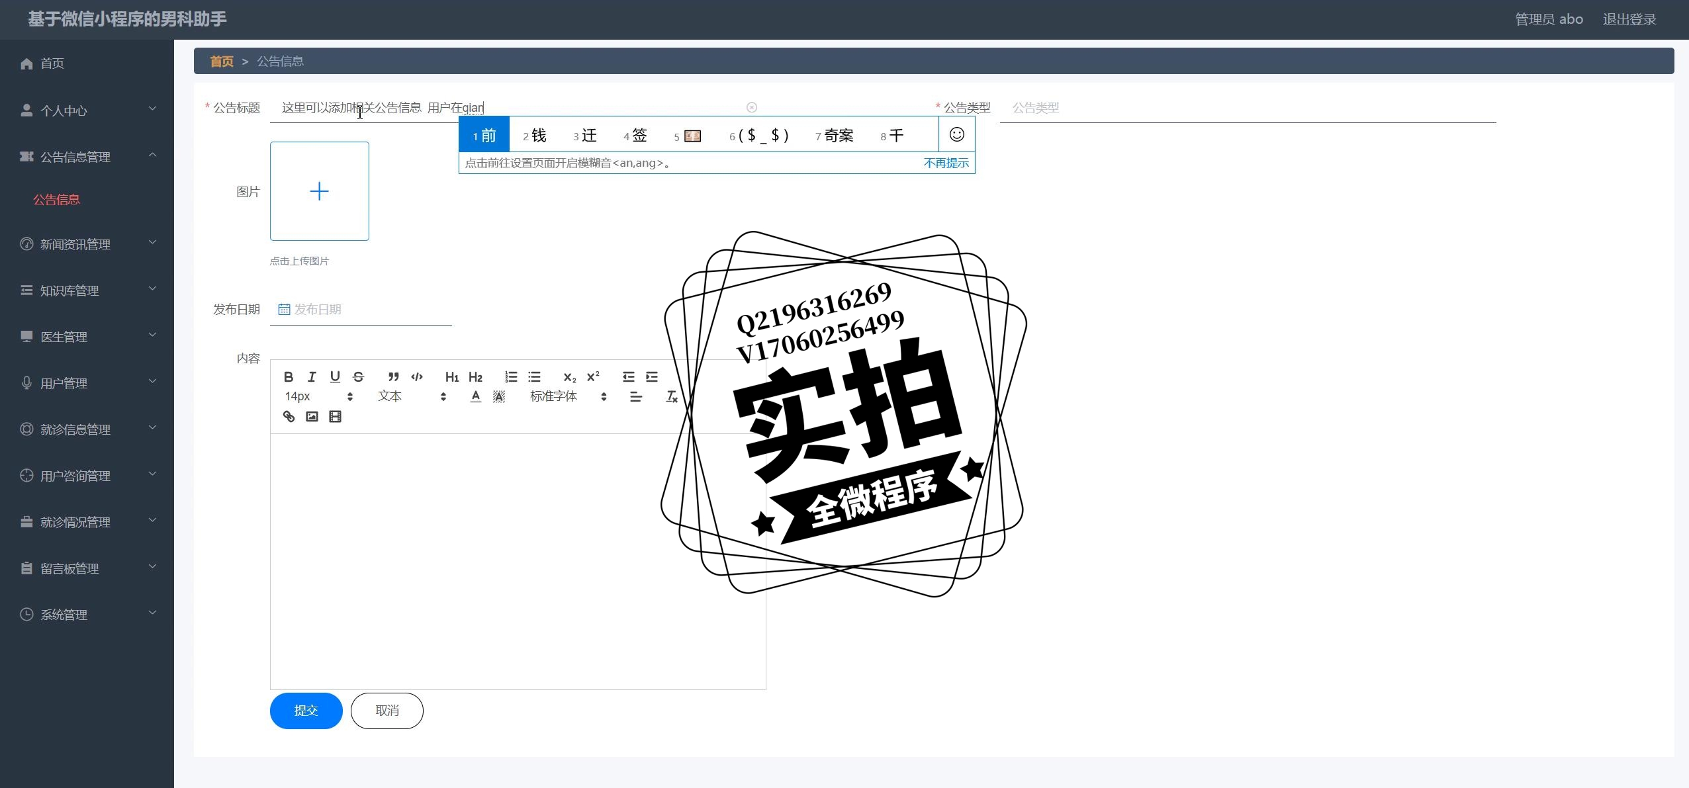Open the text color picker
Screen dimensions: 1689x788
point(475,396)
